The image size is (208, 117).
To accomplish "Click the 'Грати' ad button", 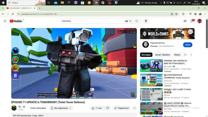I will click(x=188, y=45).
